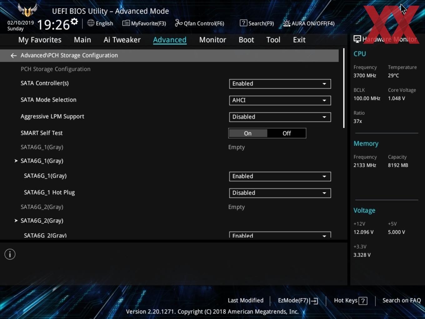The height and width of the screenshot is (319, 425).
Task: Open SATA Controller(s) dropdown
Action: [x=280, y=84]
